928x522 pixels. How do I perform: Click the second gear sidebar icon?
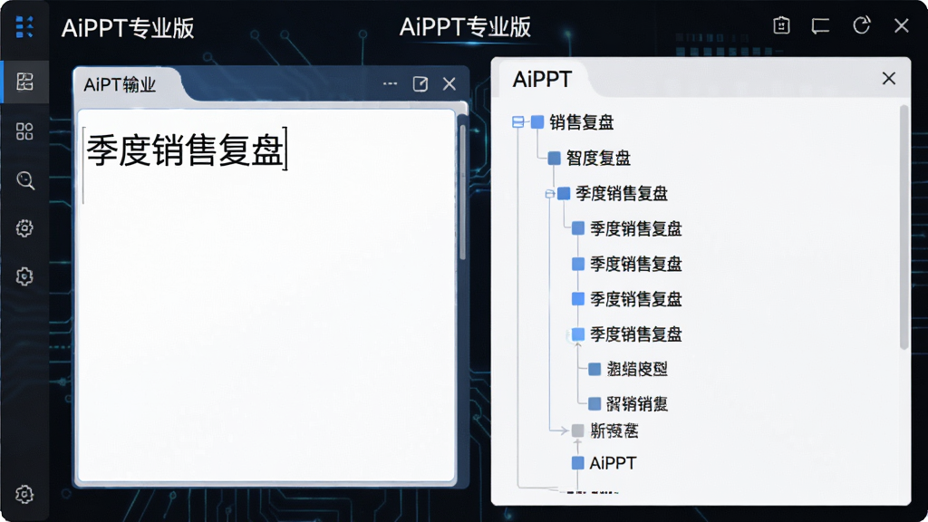tap(24, 276)
